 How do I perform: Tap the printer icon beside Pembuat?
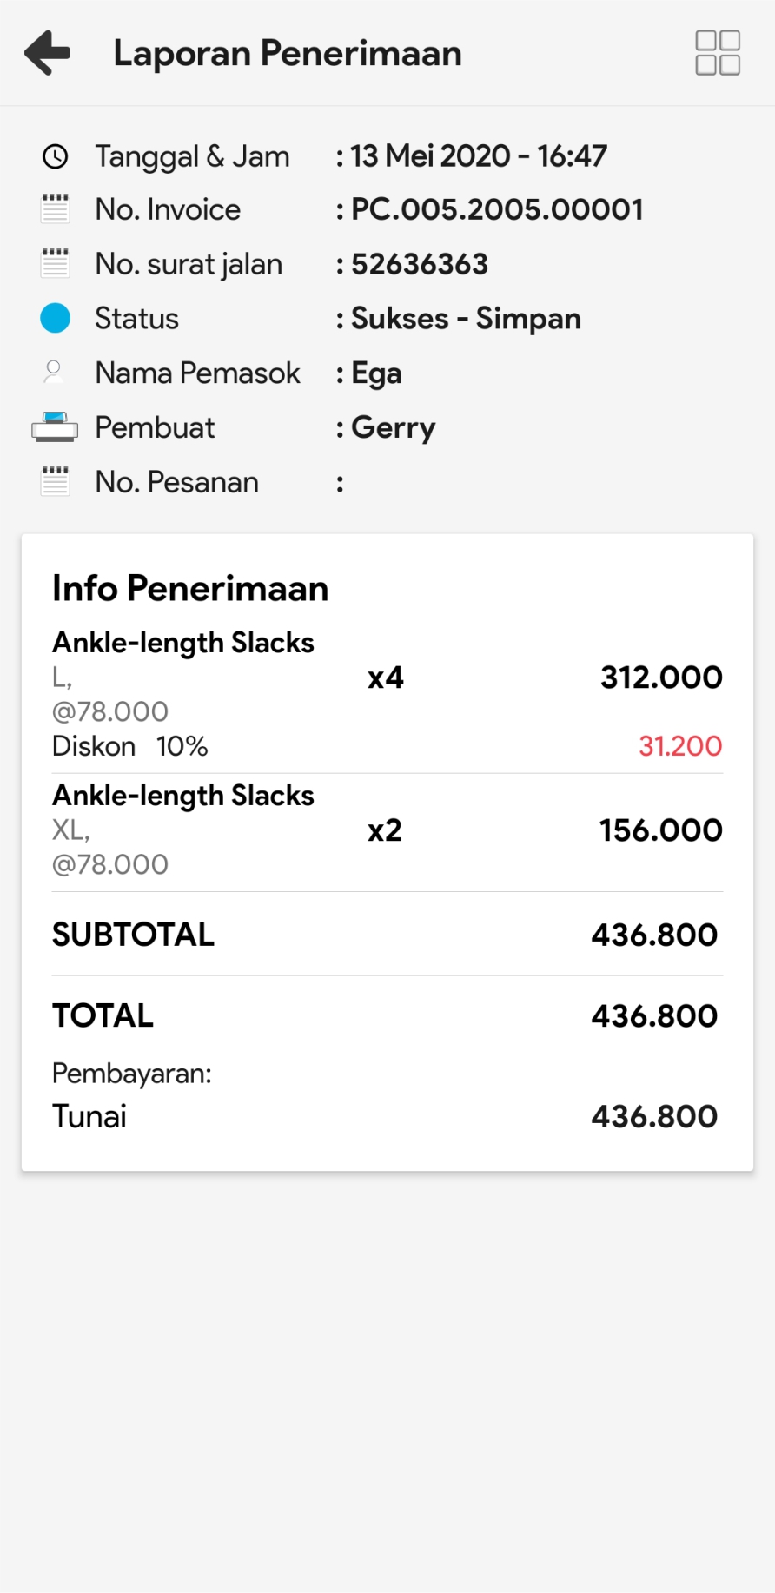(x=55, y=427)
